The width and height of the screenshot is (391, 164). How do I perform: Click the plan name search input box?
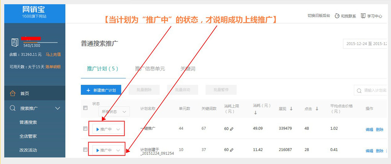tap(374, 90)
